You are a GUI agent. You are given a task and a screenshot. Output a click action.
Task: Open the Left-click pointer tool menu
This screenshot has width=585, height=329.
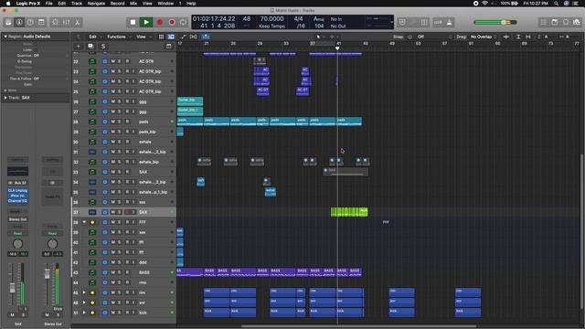click(320, 37)
